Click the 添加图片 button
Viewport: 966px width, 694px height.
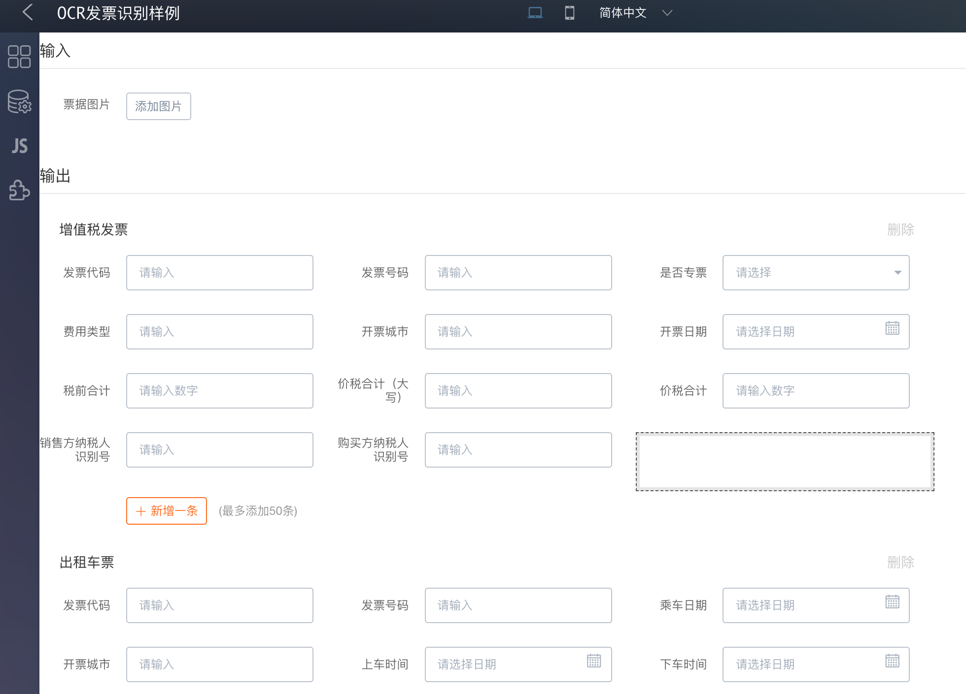tap(158, 106)
